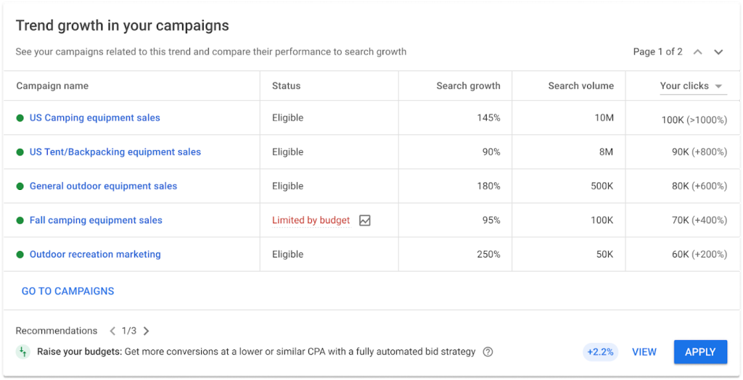Show previous recommendation with left chevron

112,331
